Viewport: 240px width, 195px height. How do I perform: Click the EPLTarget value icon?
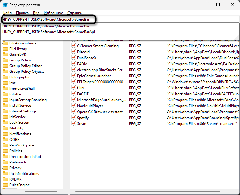pos(74,82)
